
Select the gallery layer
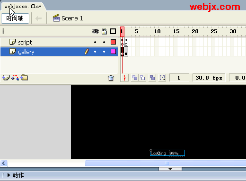click(x=59, y=52)
